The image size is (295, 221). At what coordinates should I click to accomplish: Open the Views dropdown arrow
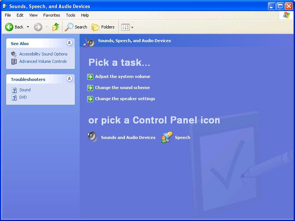tap(132, 27)
